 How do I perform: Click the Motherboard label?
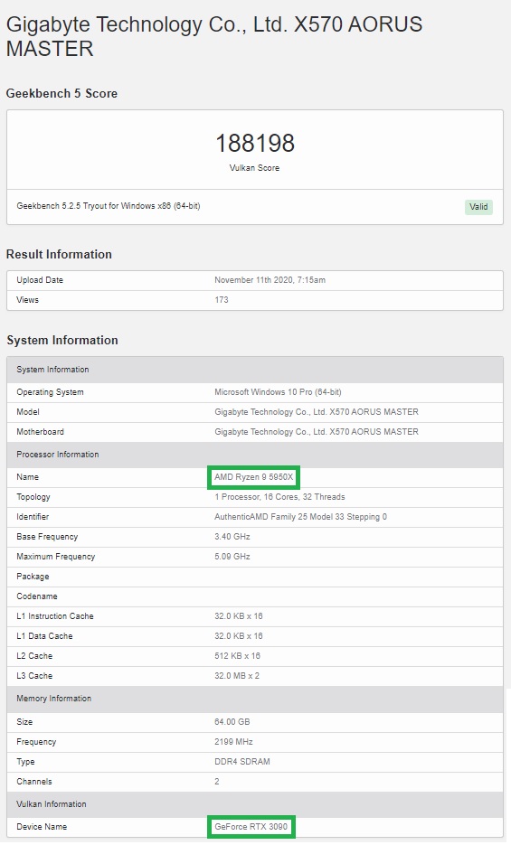[x=41, y=432]
